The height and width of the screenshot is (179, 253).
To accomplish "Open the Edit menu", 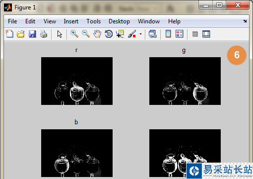I will pyautogui.click(x=30, y=21).
